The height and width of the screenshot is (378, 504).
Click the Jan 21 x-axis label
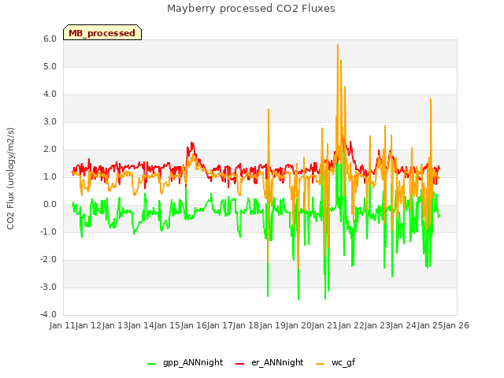pos(325,325)
